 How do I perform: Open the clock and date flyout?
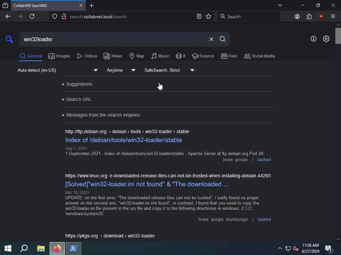(311, 248)
